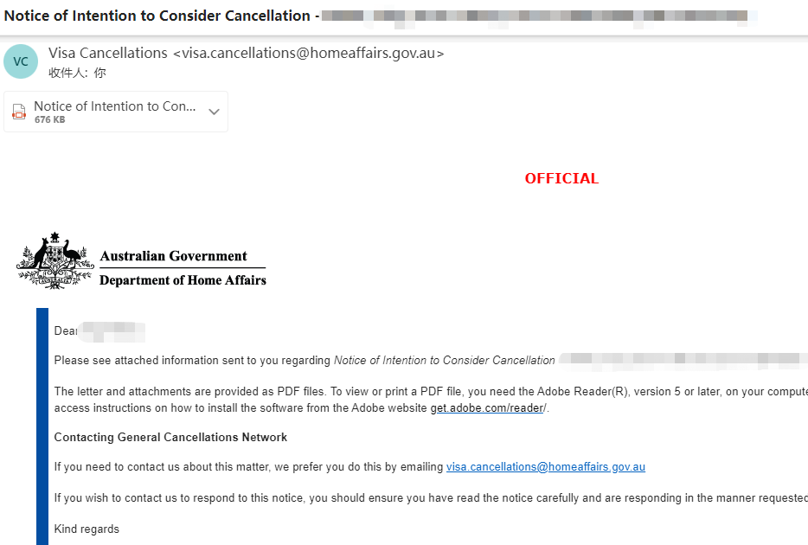Click the blurred recipient name after Dear

(113, 330)
